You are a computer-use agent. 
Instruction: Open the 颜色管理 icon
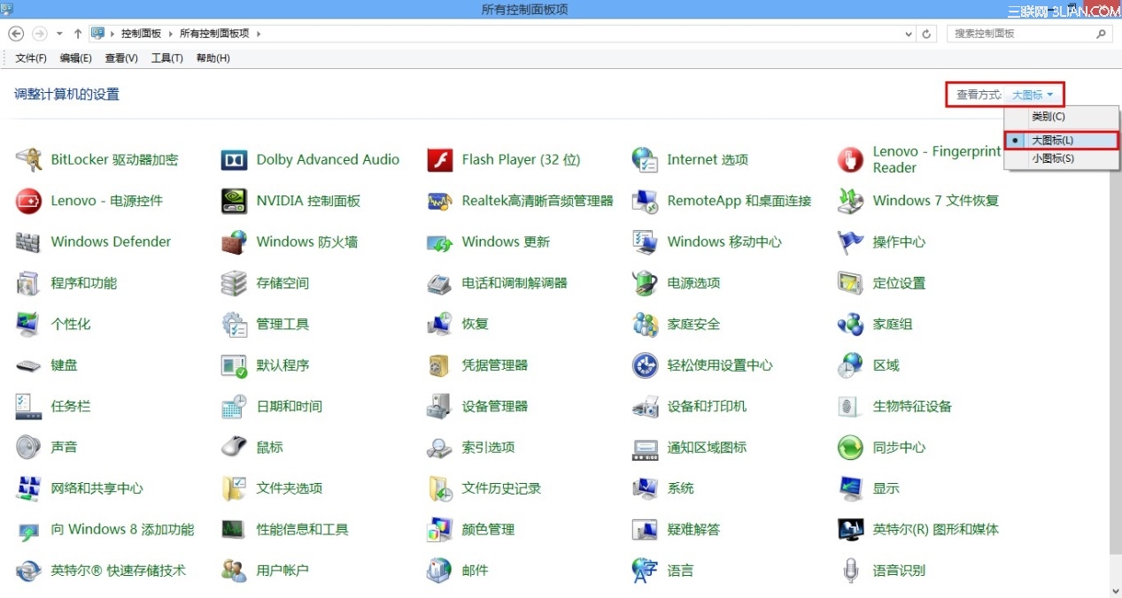[439, 530]
